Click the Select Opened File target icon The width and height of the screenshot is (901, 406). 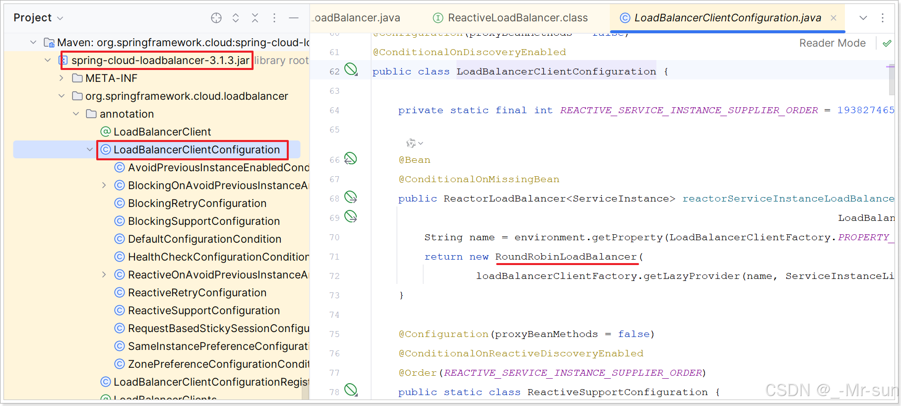click(x=216, y=18)
